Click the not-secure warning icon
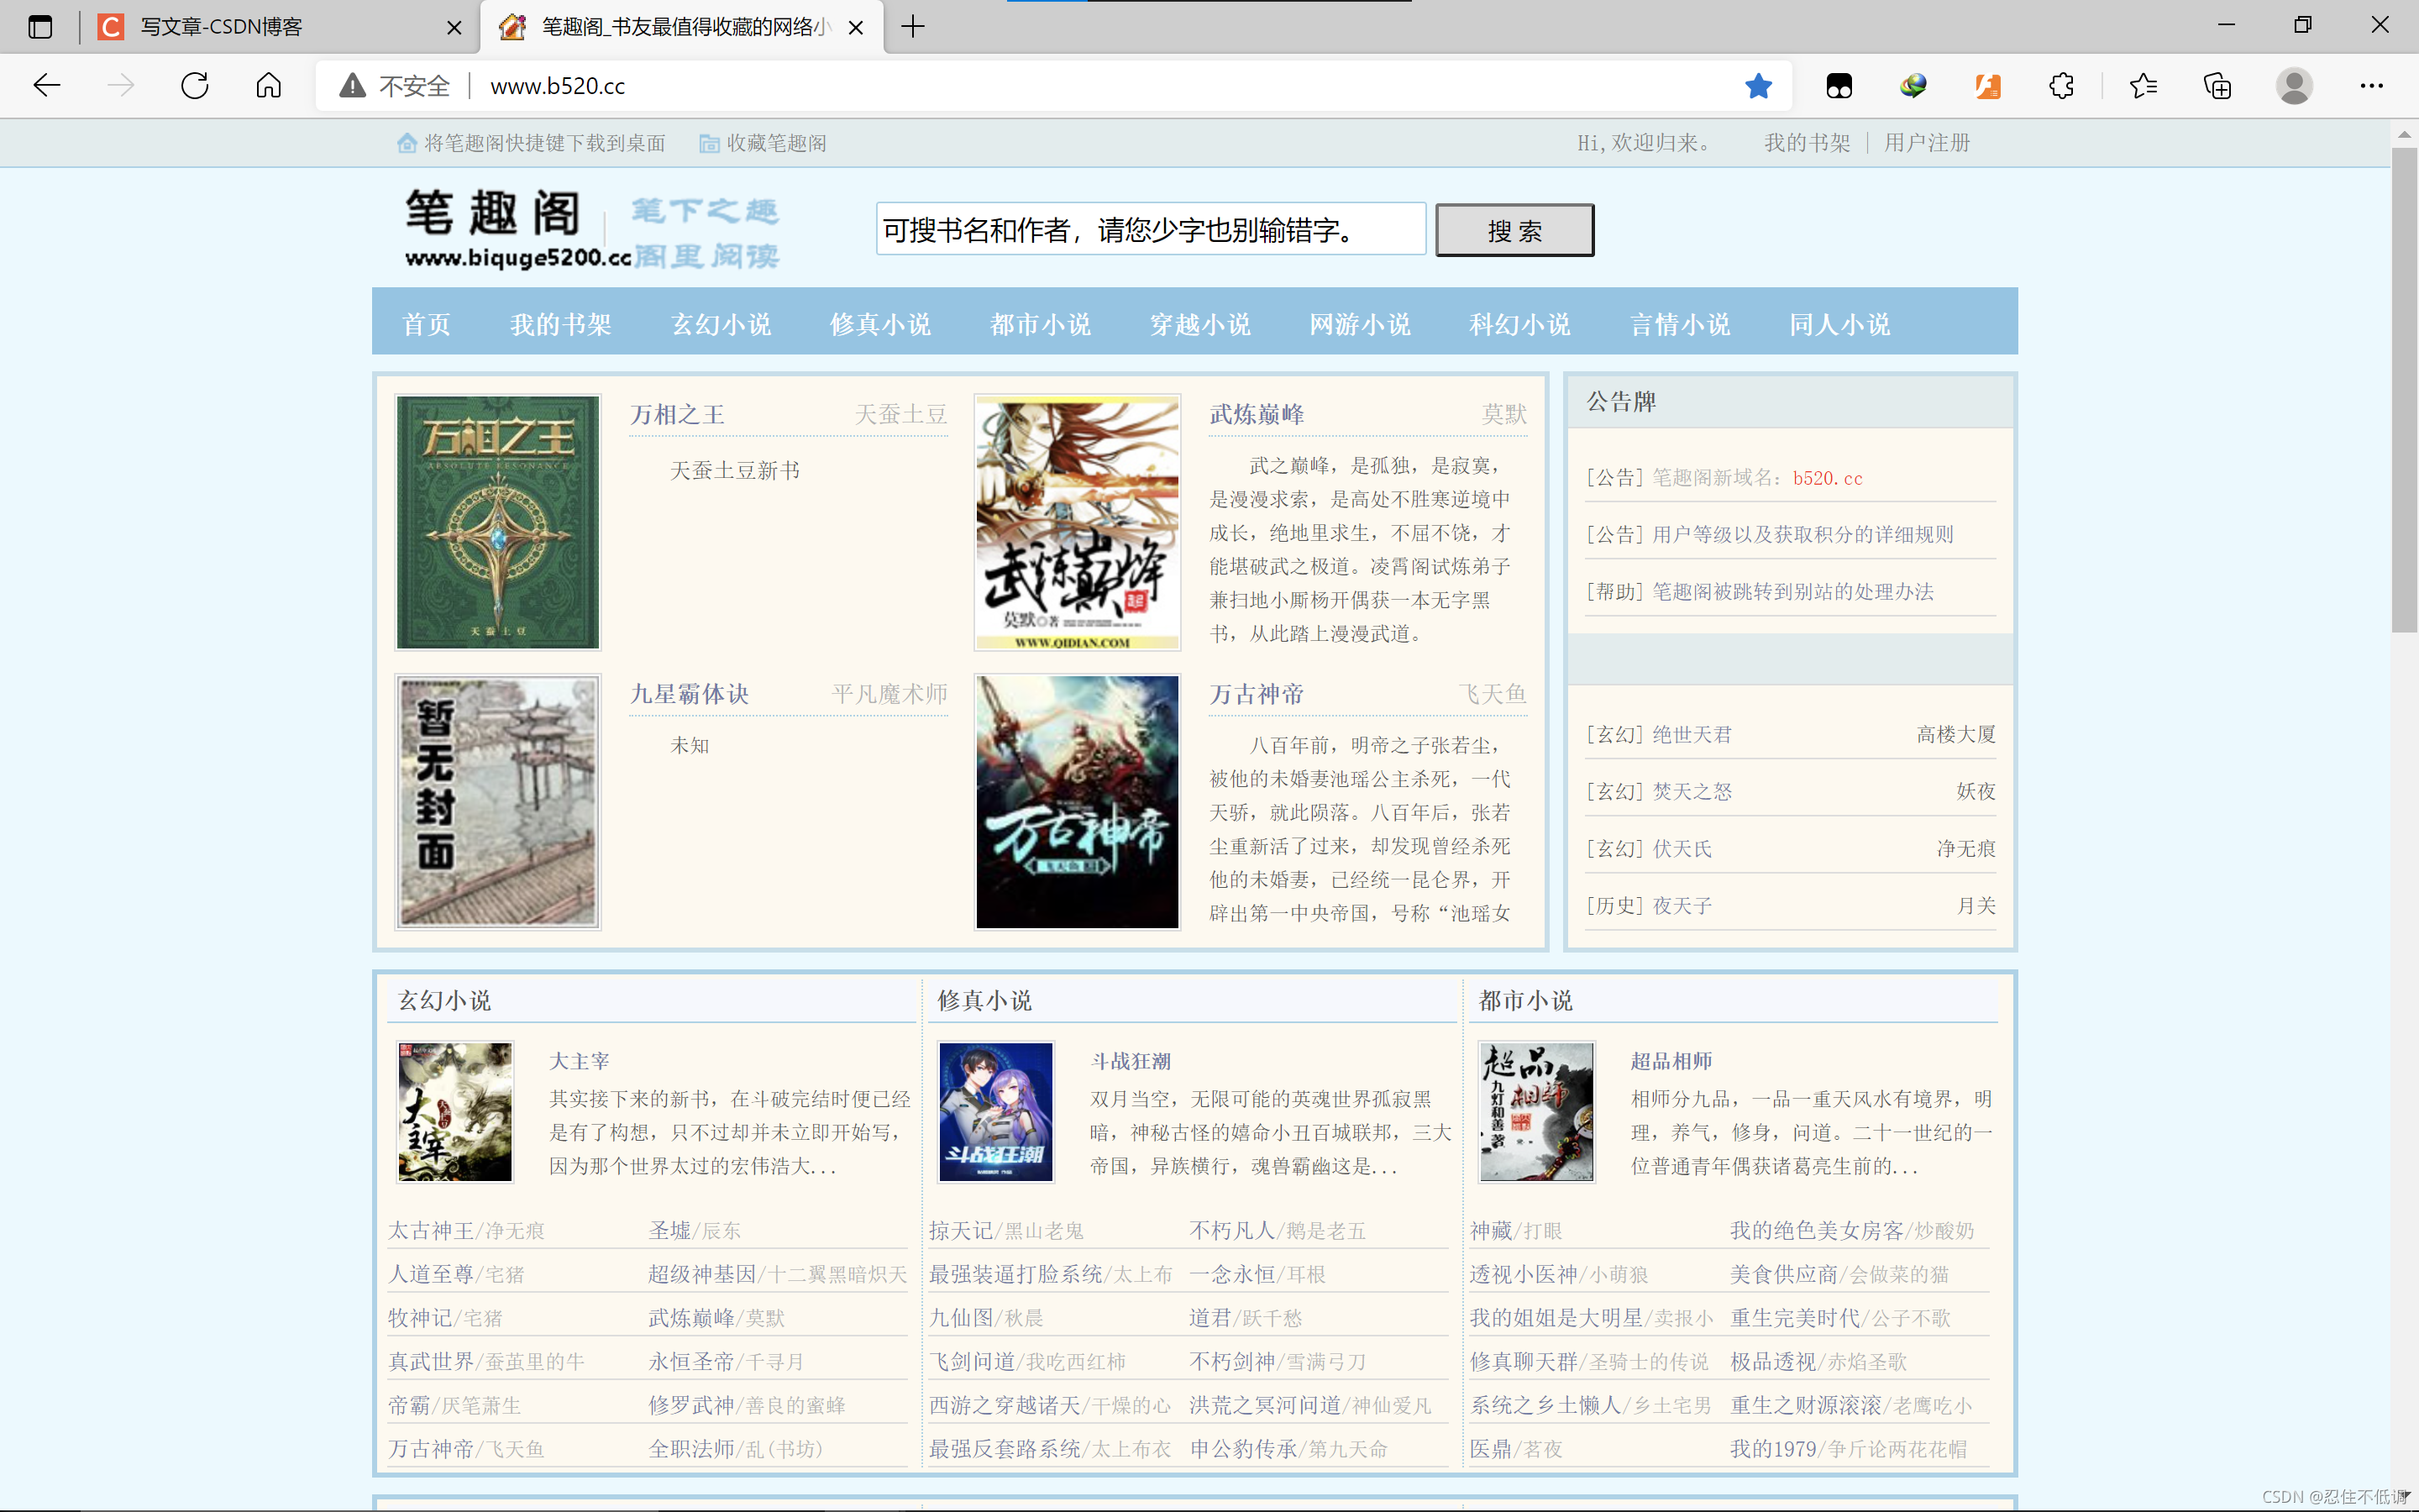This screenshot has height=1512, width=2419. pos(352,86)
